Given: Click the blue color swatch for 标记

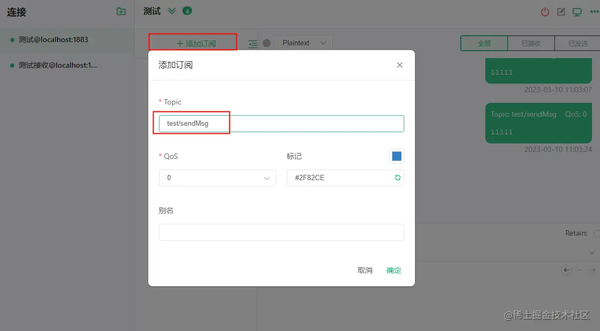Looking at the screenshot, I should pyautogui.click(x=397, y=156).
